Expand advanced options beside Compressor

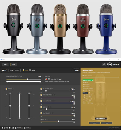point(52,113)
